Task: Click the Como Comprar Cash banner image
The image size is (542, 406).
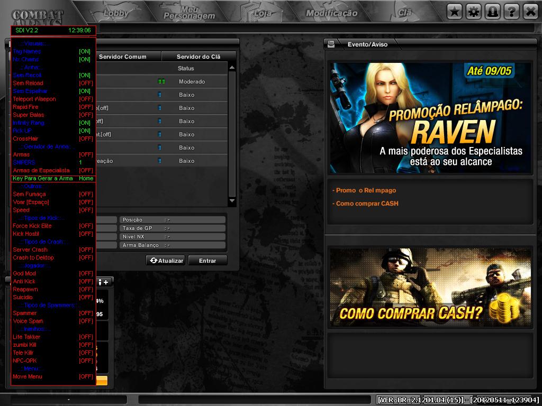Action: click(430, 287)
